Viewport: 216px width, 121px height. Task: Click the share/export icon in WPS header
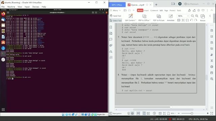click(x=194, y=10)
